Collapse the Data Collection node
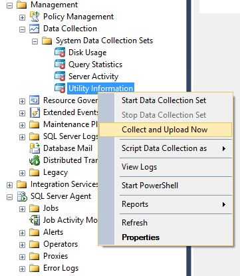 click(x=22, y=29)
